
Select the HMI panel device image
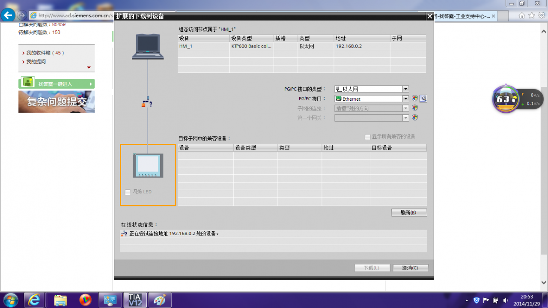148,165
